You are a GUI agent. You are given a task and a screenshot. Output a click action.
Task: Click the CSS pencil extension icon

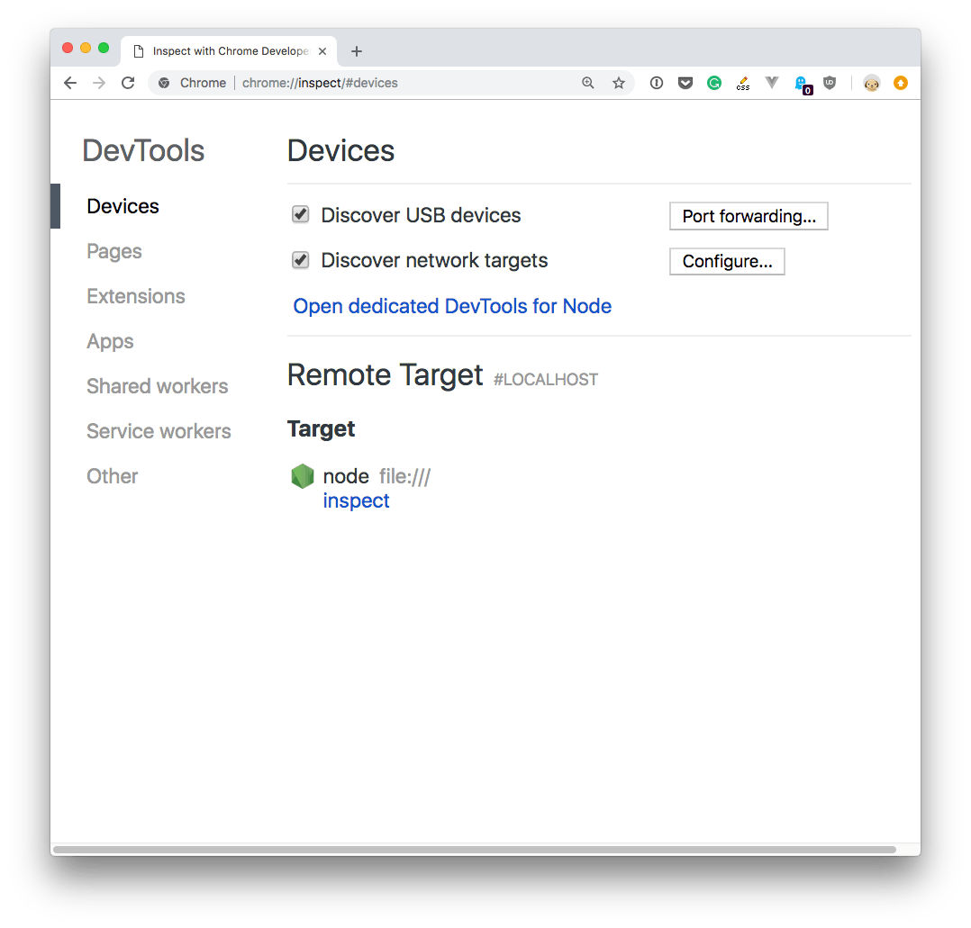pyautogui.click(x=743, y=83)
